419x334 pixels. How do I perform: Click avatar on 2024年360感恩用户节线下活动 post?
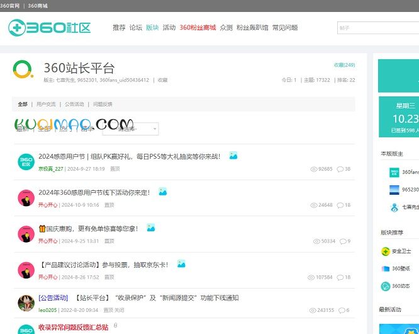click(x=26, y=198)
